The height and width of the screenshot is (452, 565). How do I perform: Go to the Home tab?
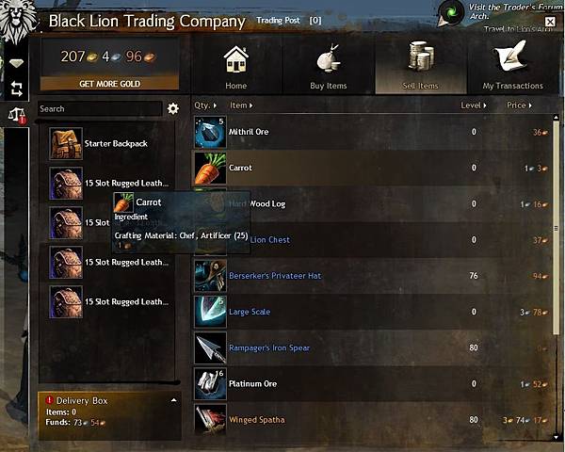pyautogui.click(x=236, y=66)
